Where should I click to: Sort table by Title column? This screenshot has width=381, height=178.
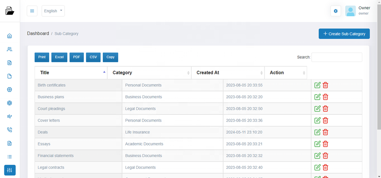[x=71, y=73]
